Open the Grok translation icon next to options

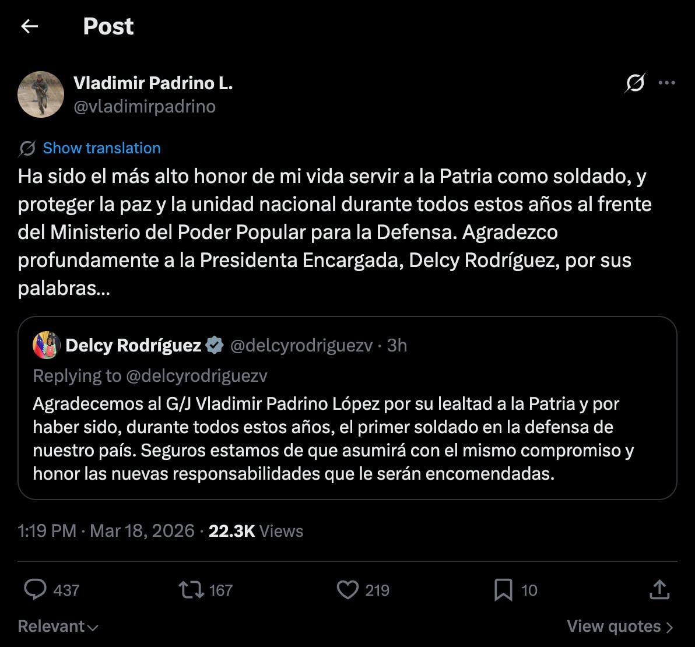coord(635,83)
